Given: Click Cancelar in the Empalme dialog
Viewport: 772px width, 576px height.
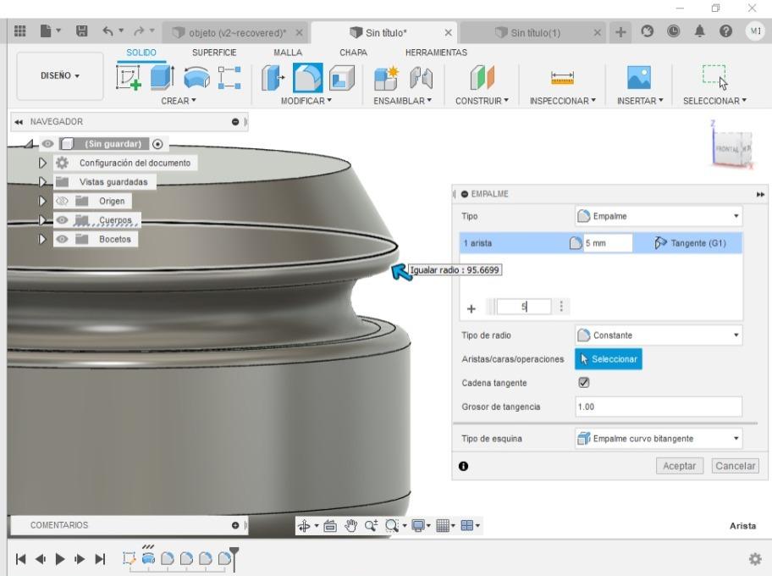Looking at the screenshot, I should pos(735,466).
